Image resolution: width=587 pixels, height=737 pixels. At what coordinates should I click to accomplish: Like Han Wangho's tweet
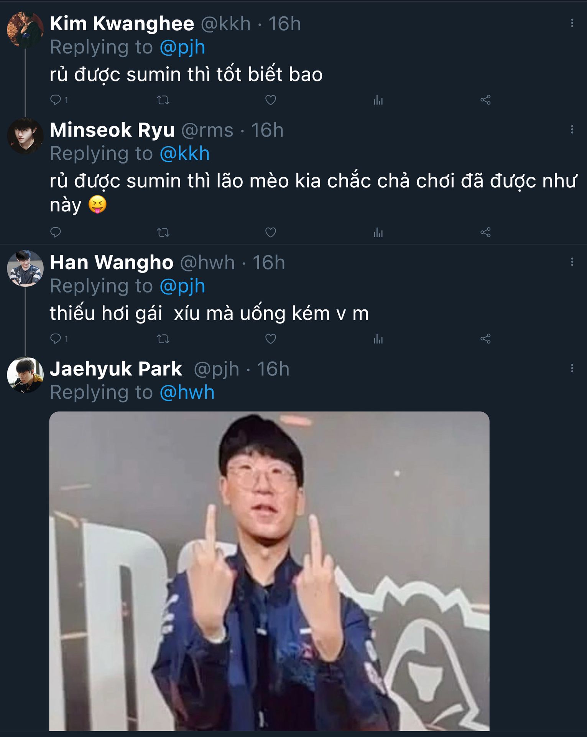coord(271,339)
